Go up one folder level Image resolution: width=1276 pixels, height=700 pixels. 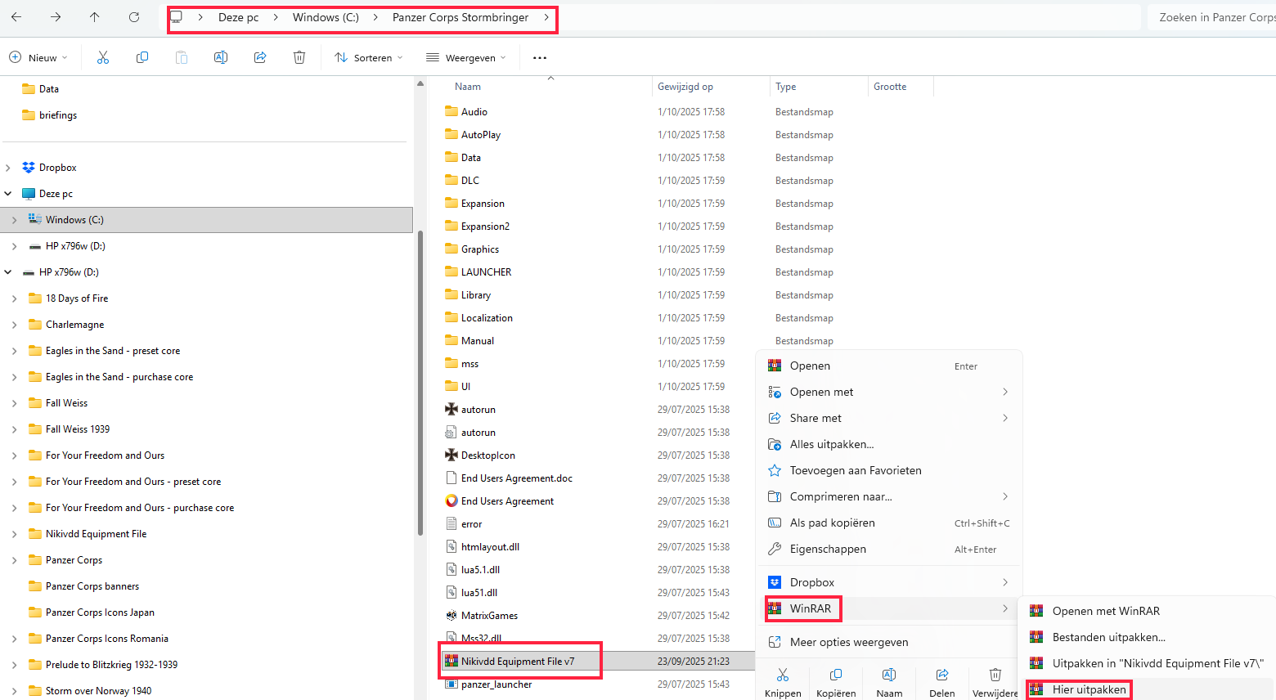click(x=95, y=17)
